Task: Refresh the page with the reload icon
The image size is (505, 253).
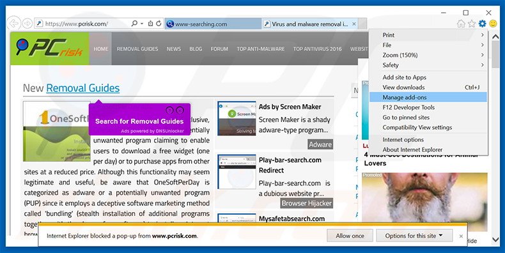Action: click(159, 24)
